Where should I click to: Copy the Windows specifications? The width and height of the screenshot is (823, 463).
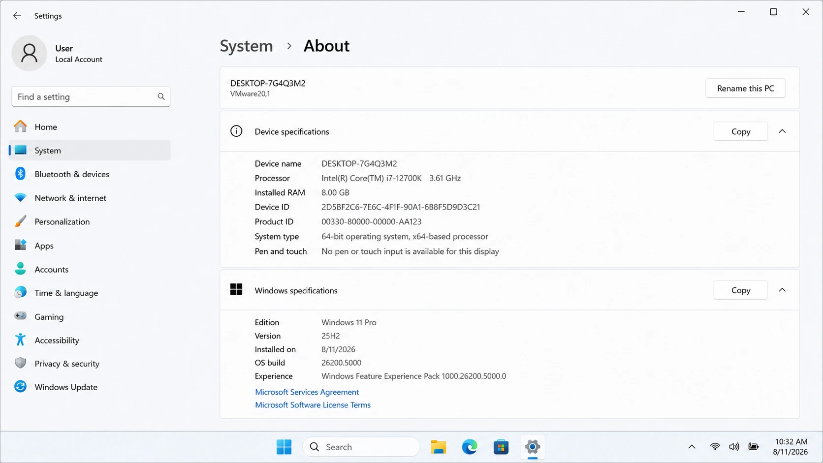740,290
